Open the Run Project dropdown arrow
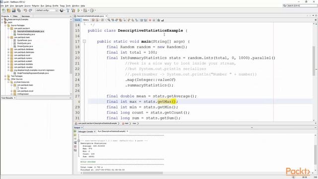This screenshot has width=318, height=179. [81, 10]
